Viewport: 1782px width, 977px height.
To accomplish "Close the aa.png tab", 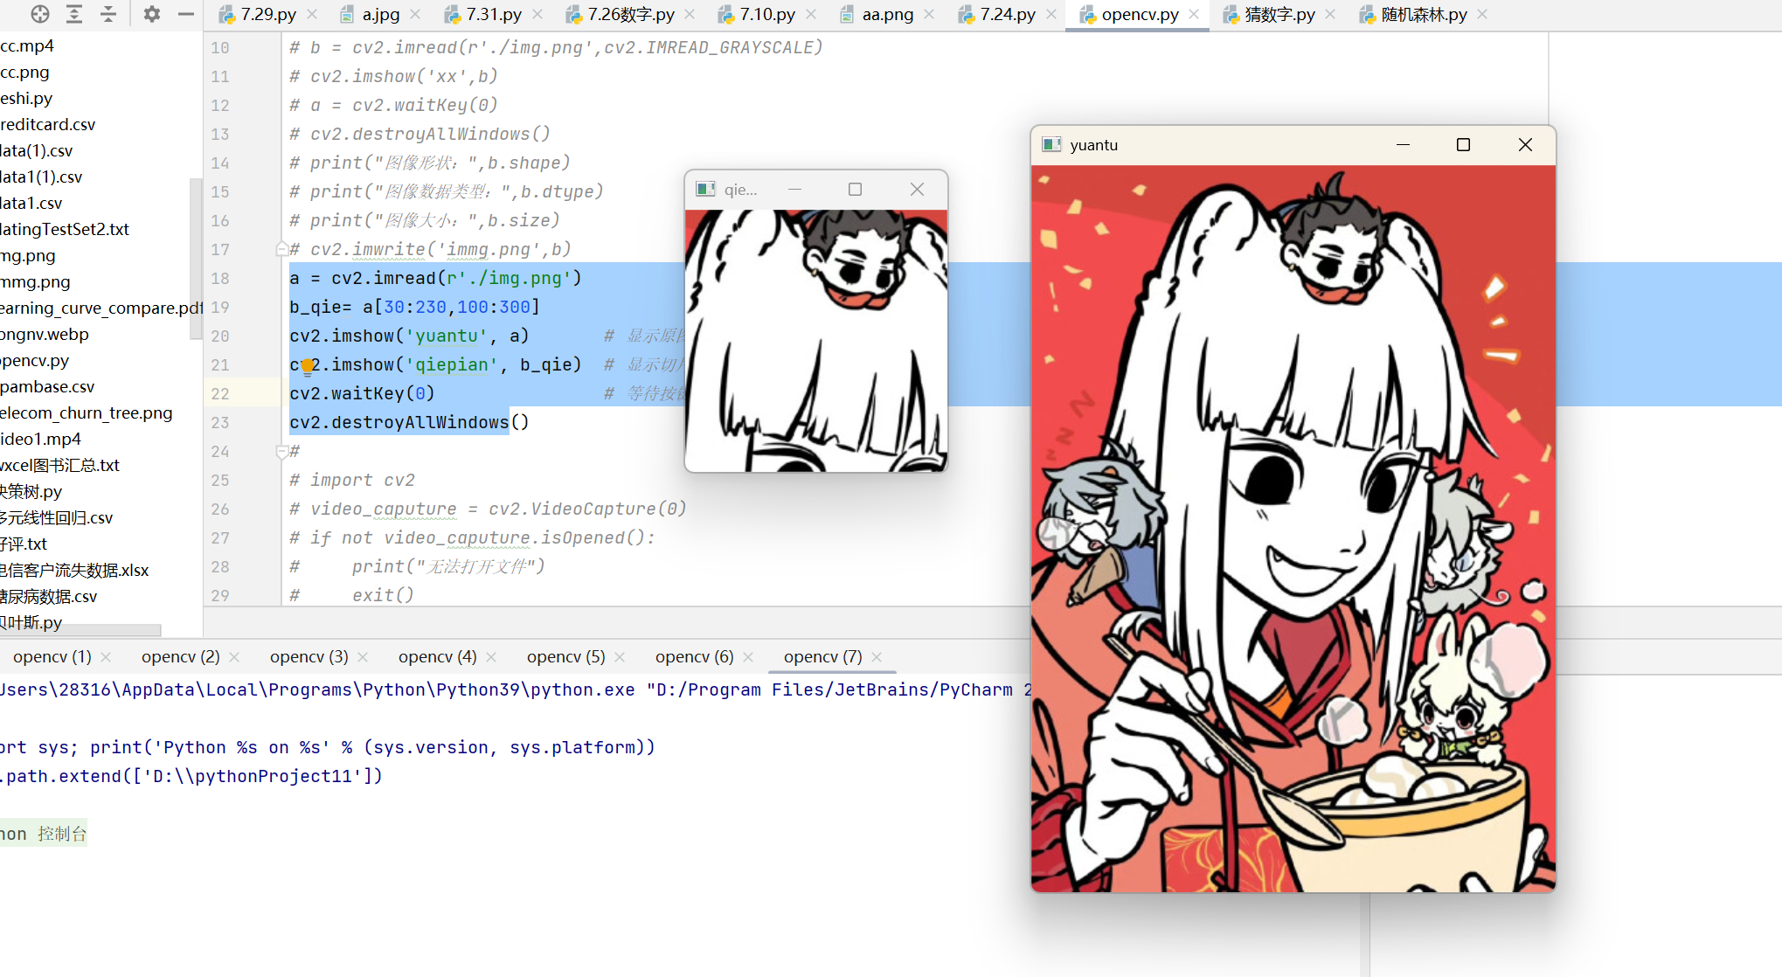I will 929,15.
